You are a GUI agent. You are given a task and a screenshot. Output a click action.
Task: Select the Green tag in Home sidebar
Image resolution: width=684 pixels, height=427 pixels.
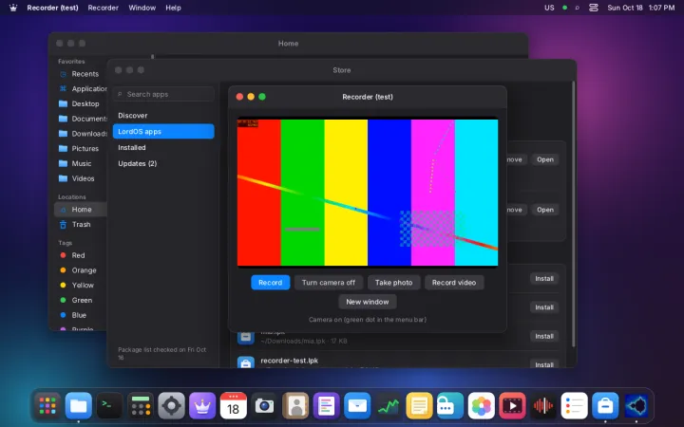(x=82, y=300)
